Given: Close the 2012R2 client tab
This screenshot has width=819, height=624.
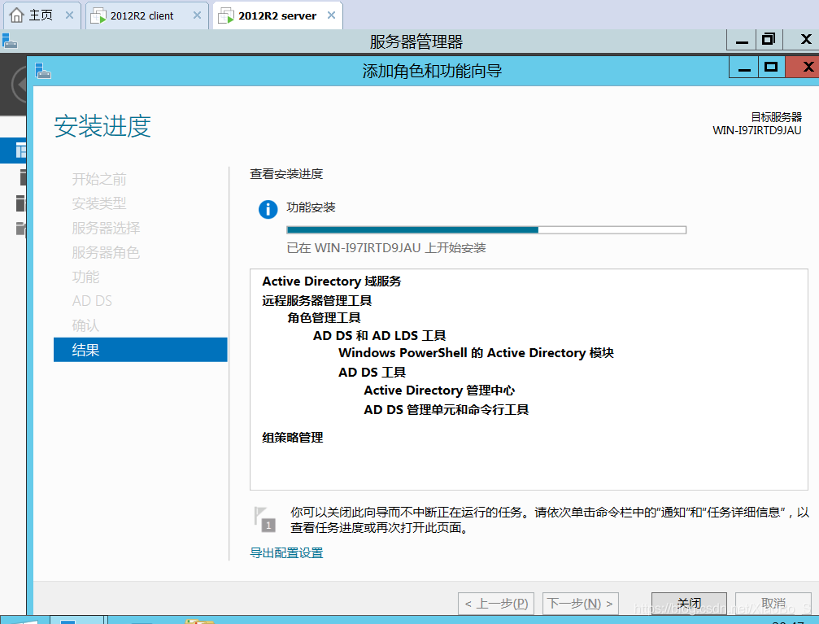Looking at the screenshot, I should click(x=197, y=15).
